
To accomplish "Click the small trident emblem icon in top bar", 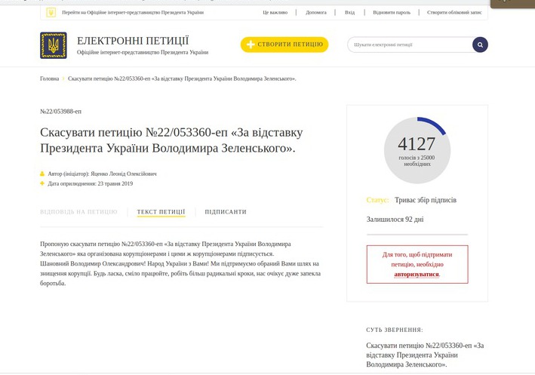I will [51, 13].
